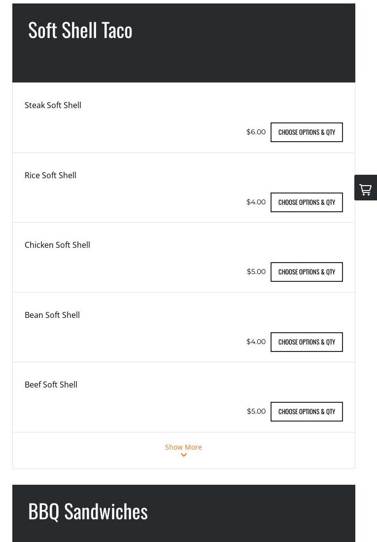Screen dimensions: 377x542
Task: Click the $6.00 Steak Soft Shell price
Action: coord(256,132)
